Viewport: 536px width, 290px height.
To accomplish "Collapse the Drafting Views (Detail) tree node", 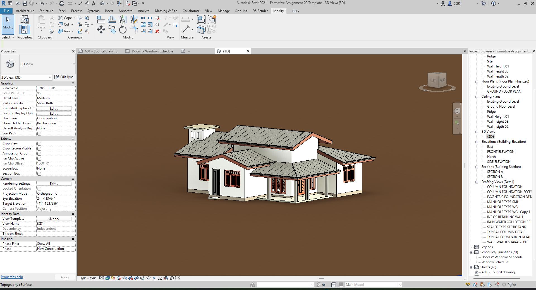I will (477, 182).
